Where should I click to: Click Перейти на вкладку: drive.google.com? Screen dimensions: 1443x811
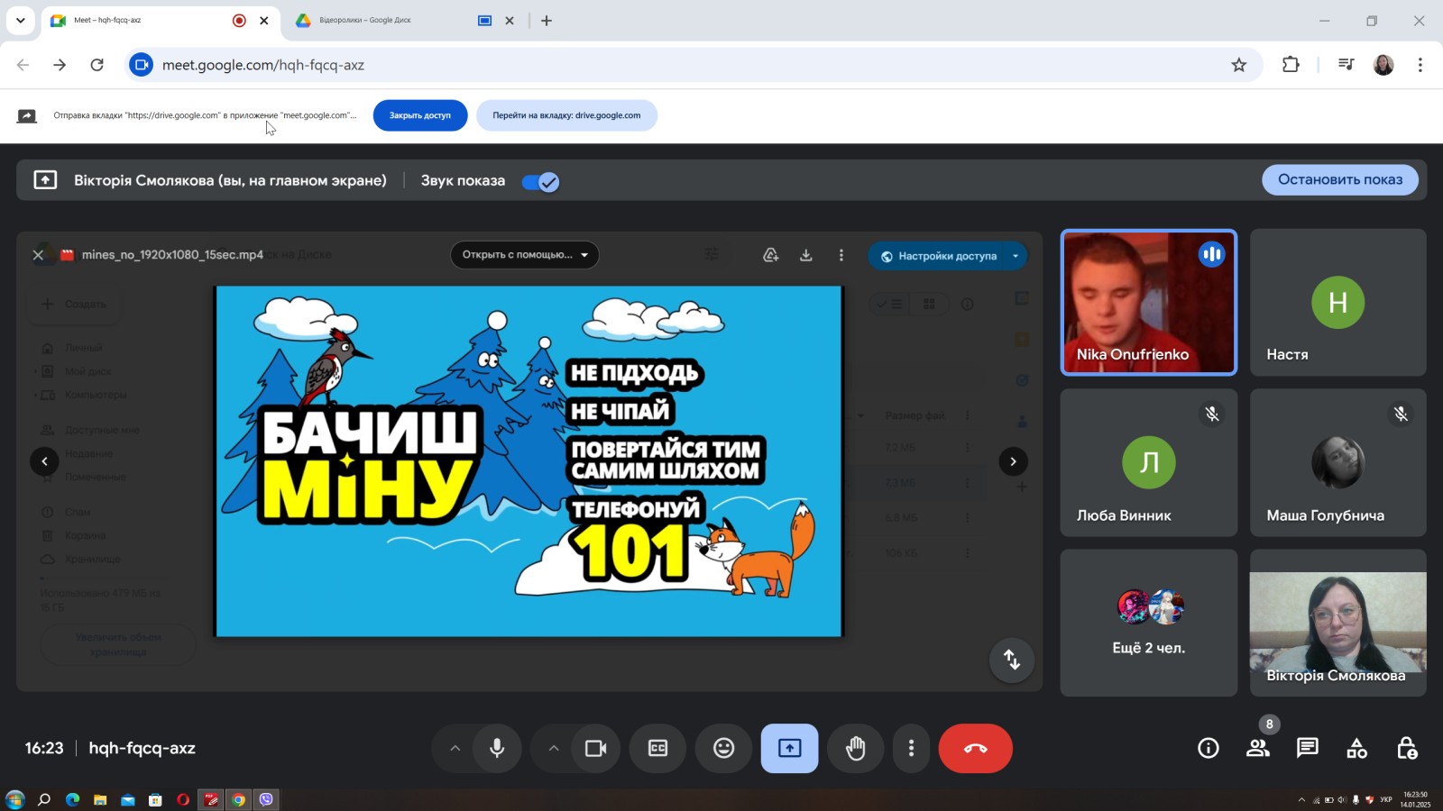tap(566, 115)
